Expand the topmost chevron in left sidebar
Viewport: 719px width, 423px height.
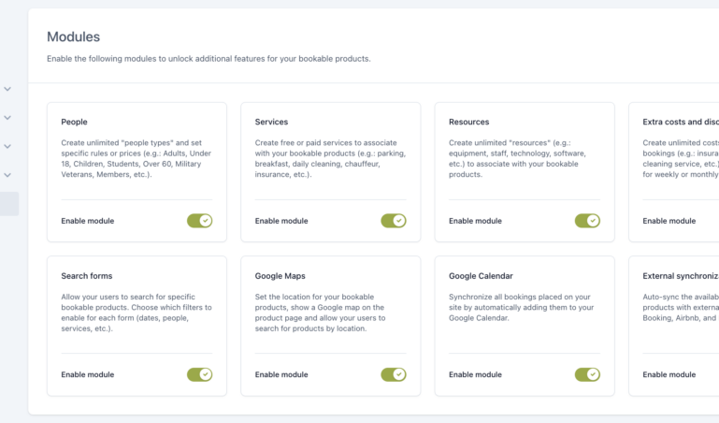tap(7, 89)
